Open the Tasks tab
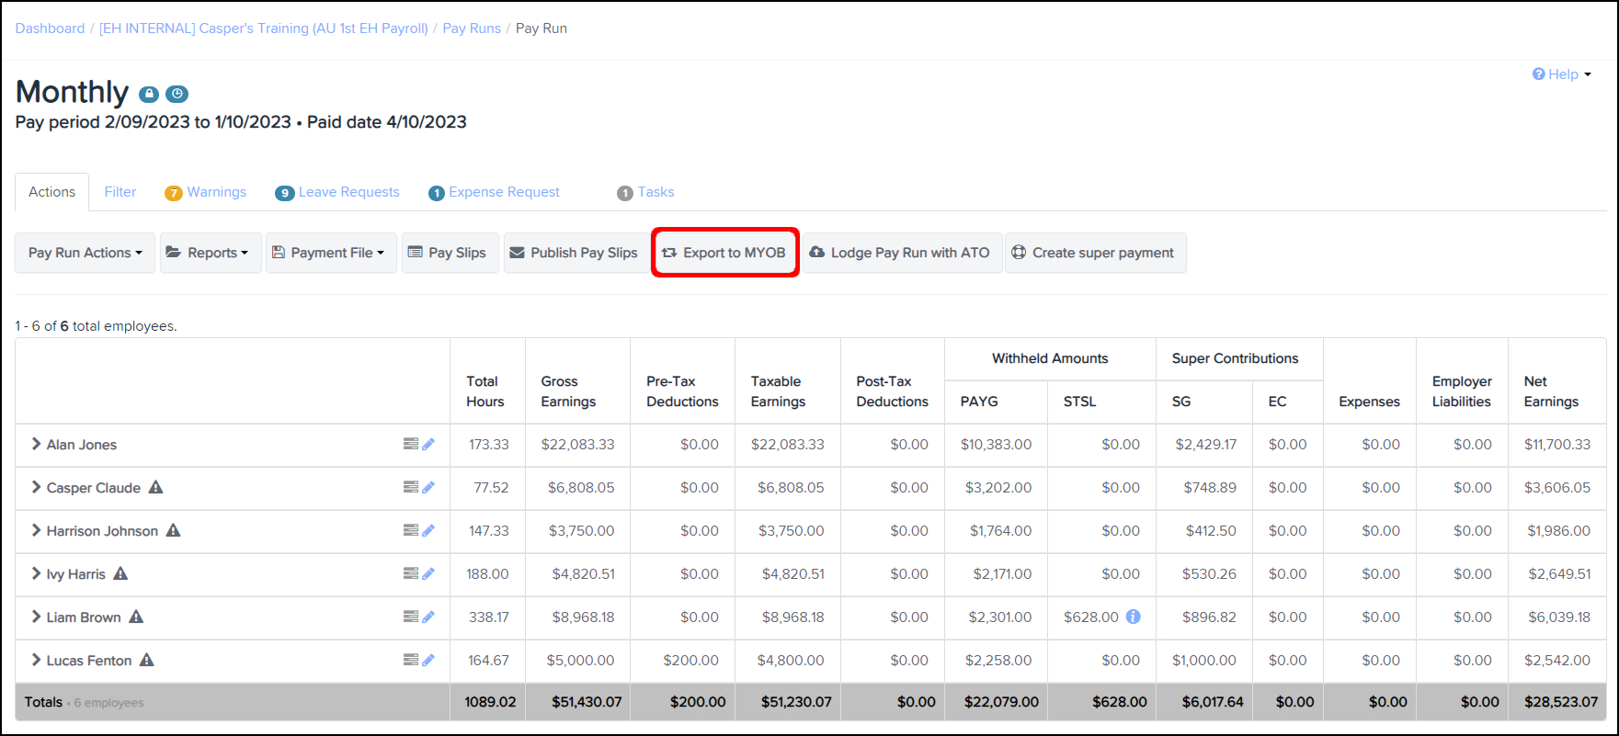 [645, 192]
